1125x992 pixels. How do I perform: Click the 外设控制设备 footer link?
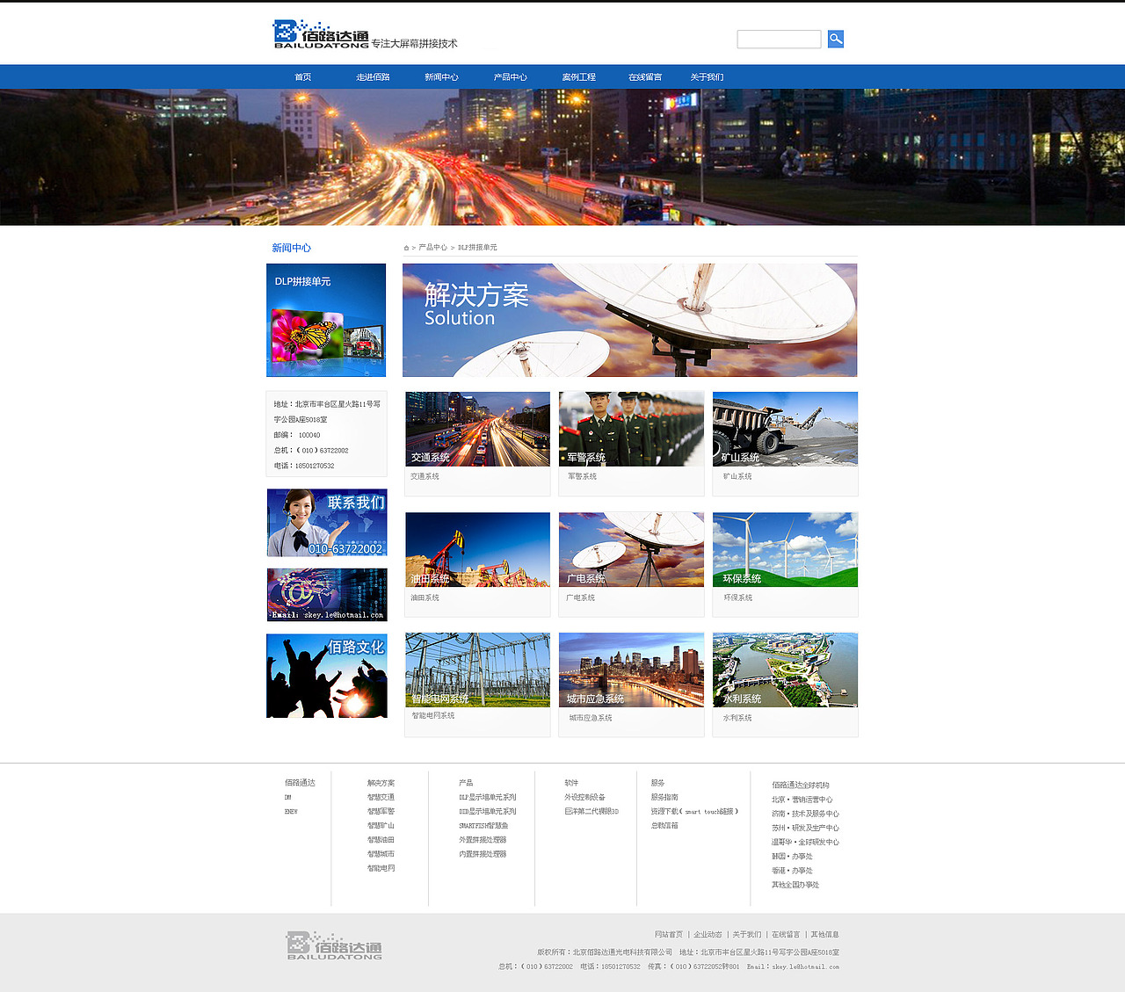coord(584,797)
